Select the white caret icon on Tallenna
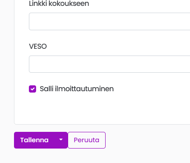This screenshot has height=163, width=190. tap(61, 140)
